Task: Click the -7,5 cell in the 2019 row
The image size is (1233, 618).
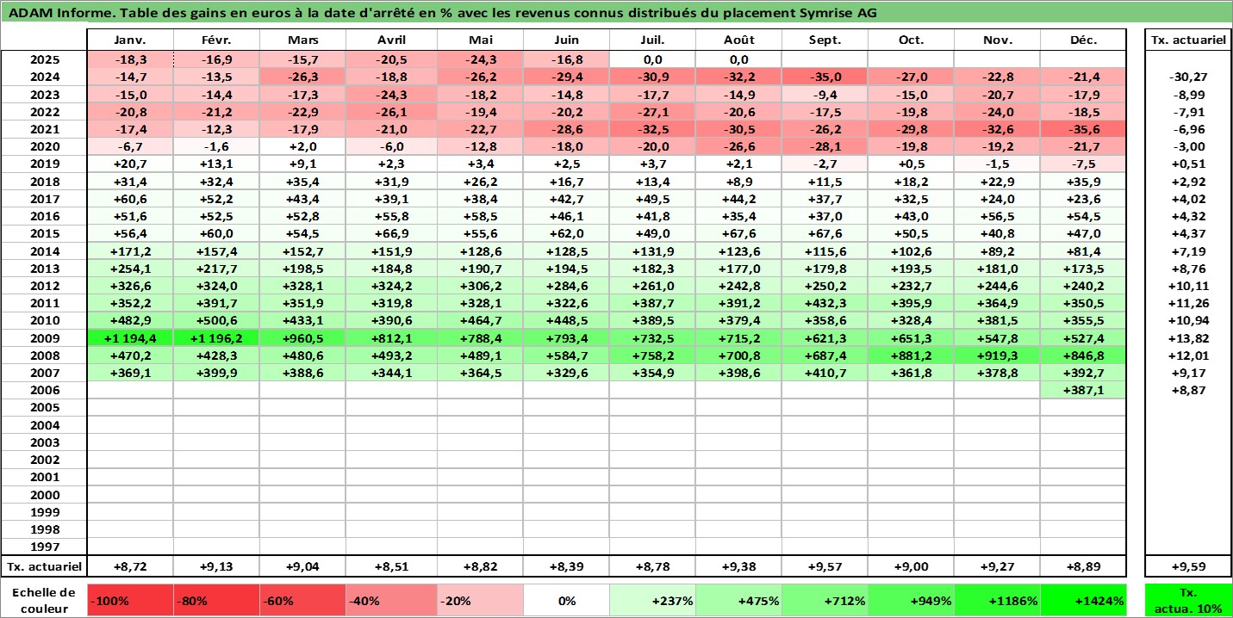Action: pos(1084,164)
